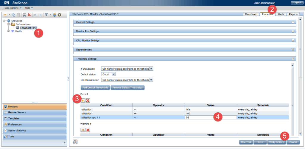Click the Cancel button
Image resolution: width=305 pixels, height=149 pixels.
tap(293, 142)
